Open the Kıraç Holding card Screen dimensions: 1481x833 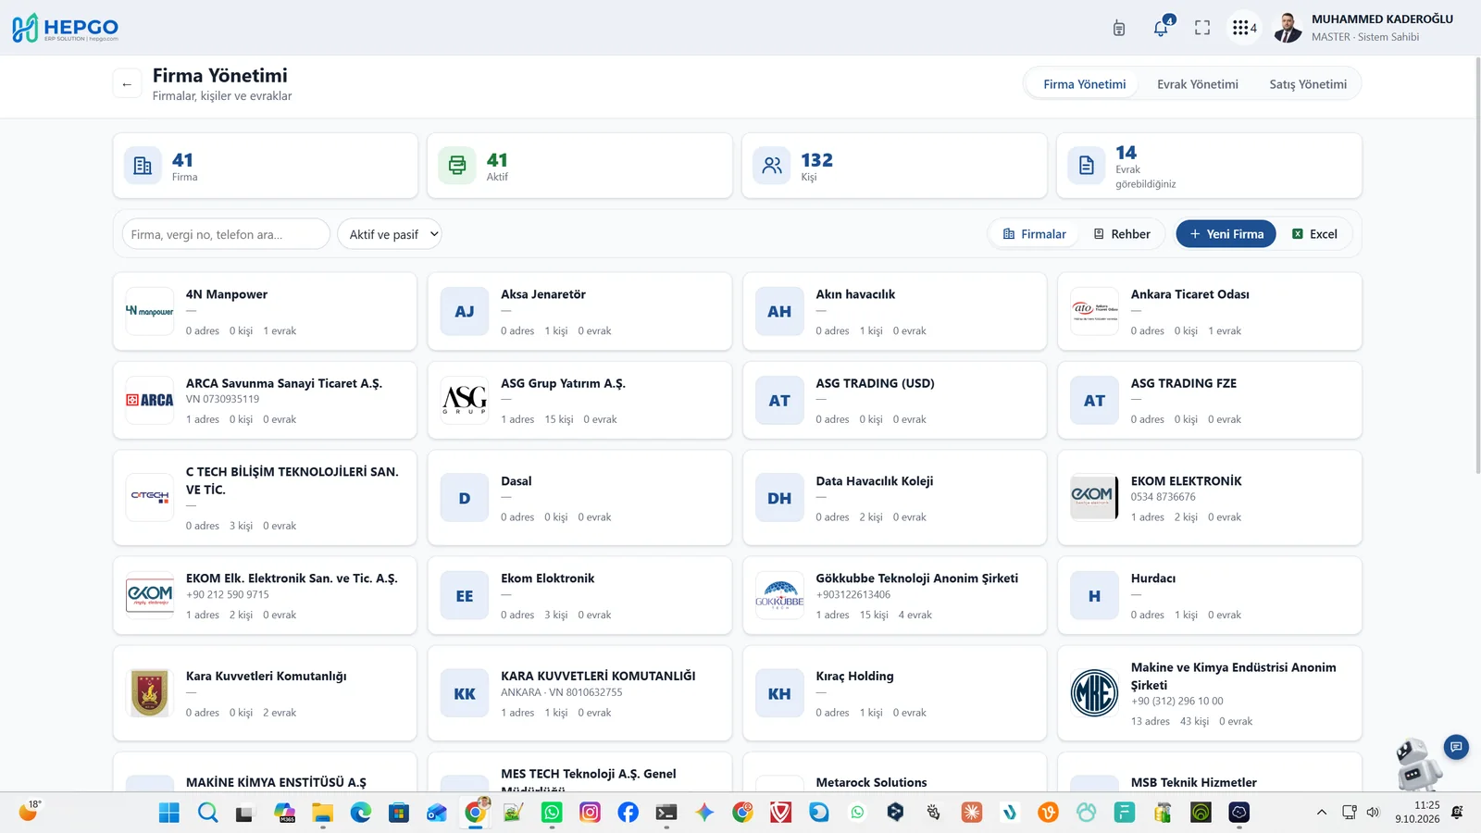pos(894,693)
